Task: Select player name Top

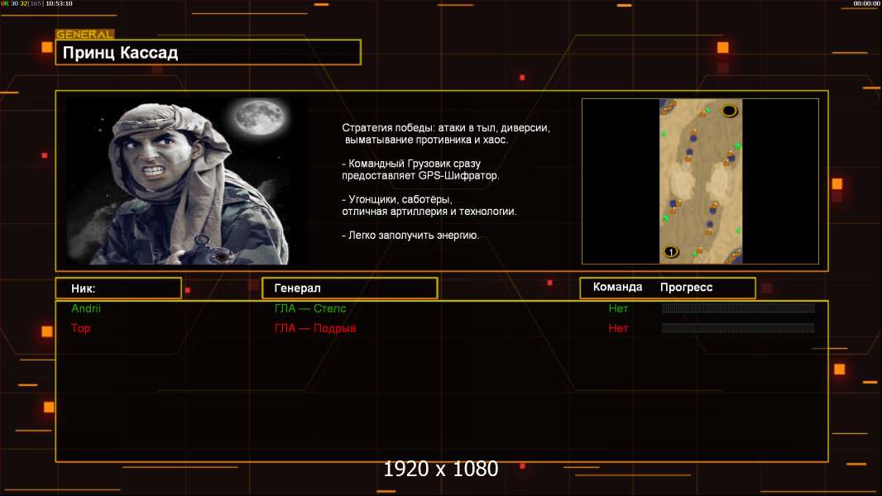Action: [x=80, y=328]
